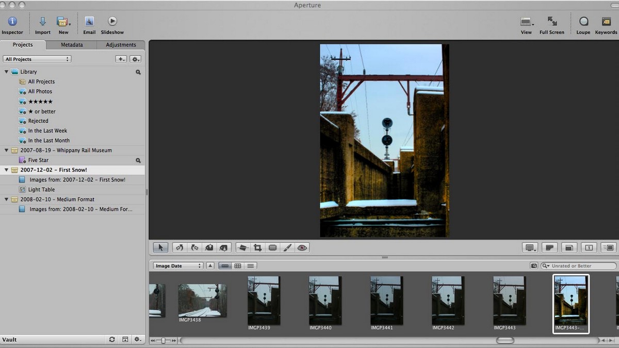Select the Crop tool
This screenshot has width=619, height=348.
(x=257, y=247)
